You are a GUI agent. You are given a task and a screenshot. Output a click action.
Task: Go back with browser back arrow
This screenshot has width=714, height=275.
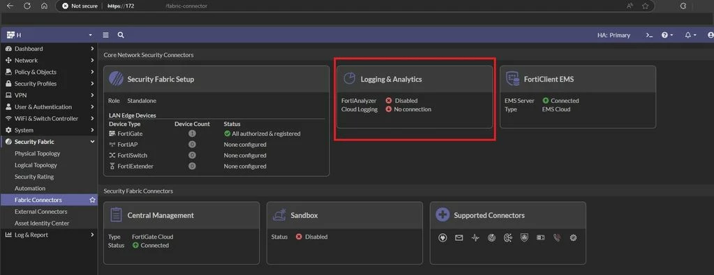point(10,6)
